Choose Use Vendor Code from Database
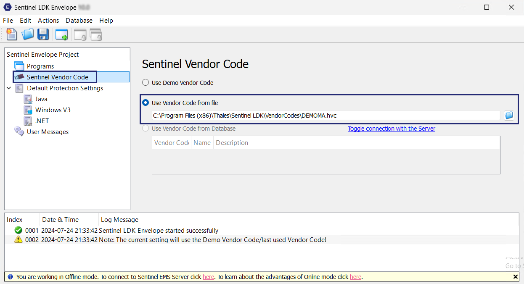 145,129
